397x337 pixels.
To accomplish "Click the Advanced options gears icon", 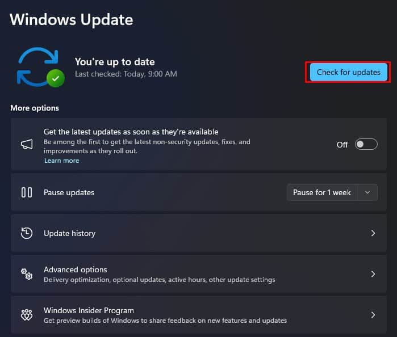I will pyautogui.click(x=27, y=274).
